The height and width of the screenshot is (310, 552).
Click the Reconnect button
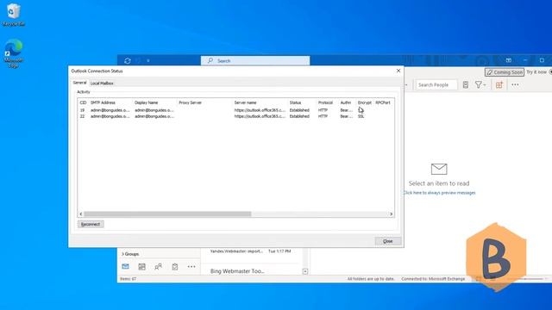click(91, 224)
